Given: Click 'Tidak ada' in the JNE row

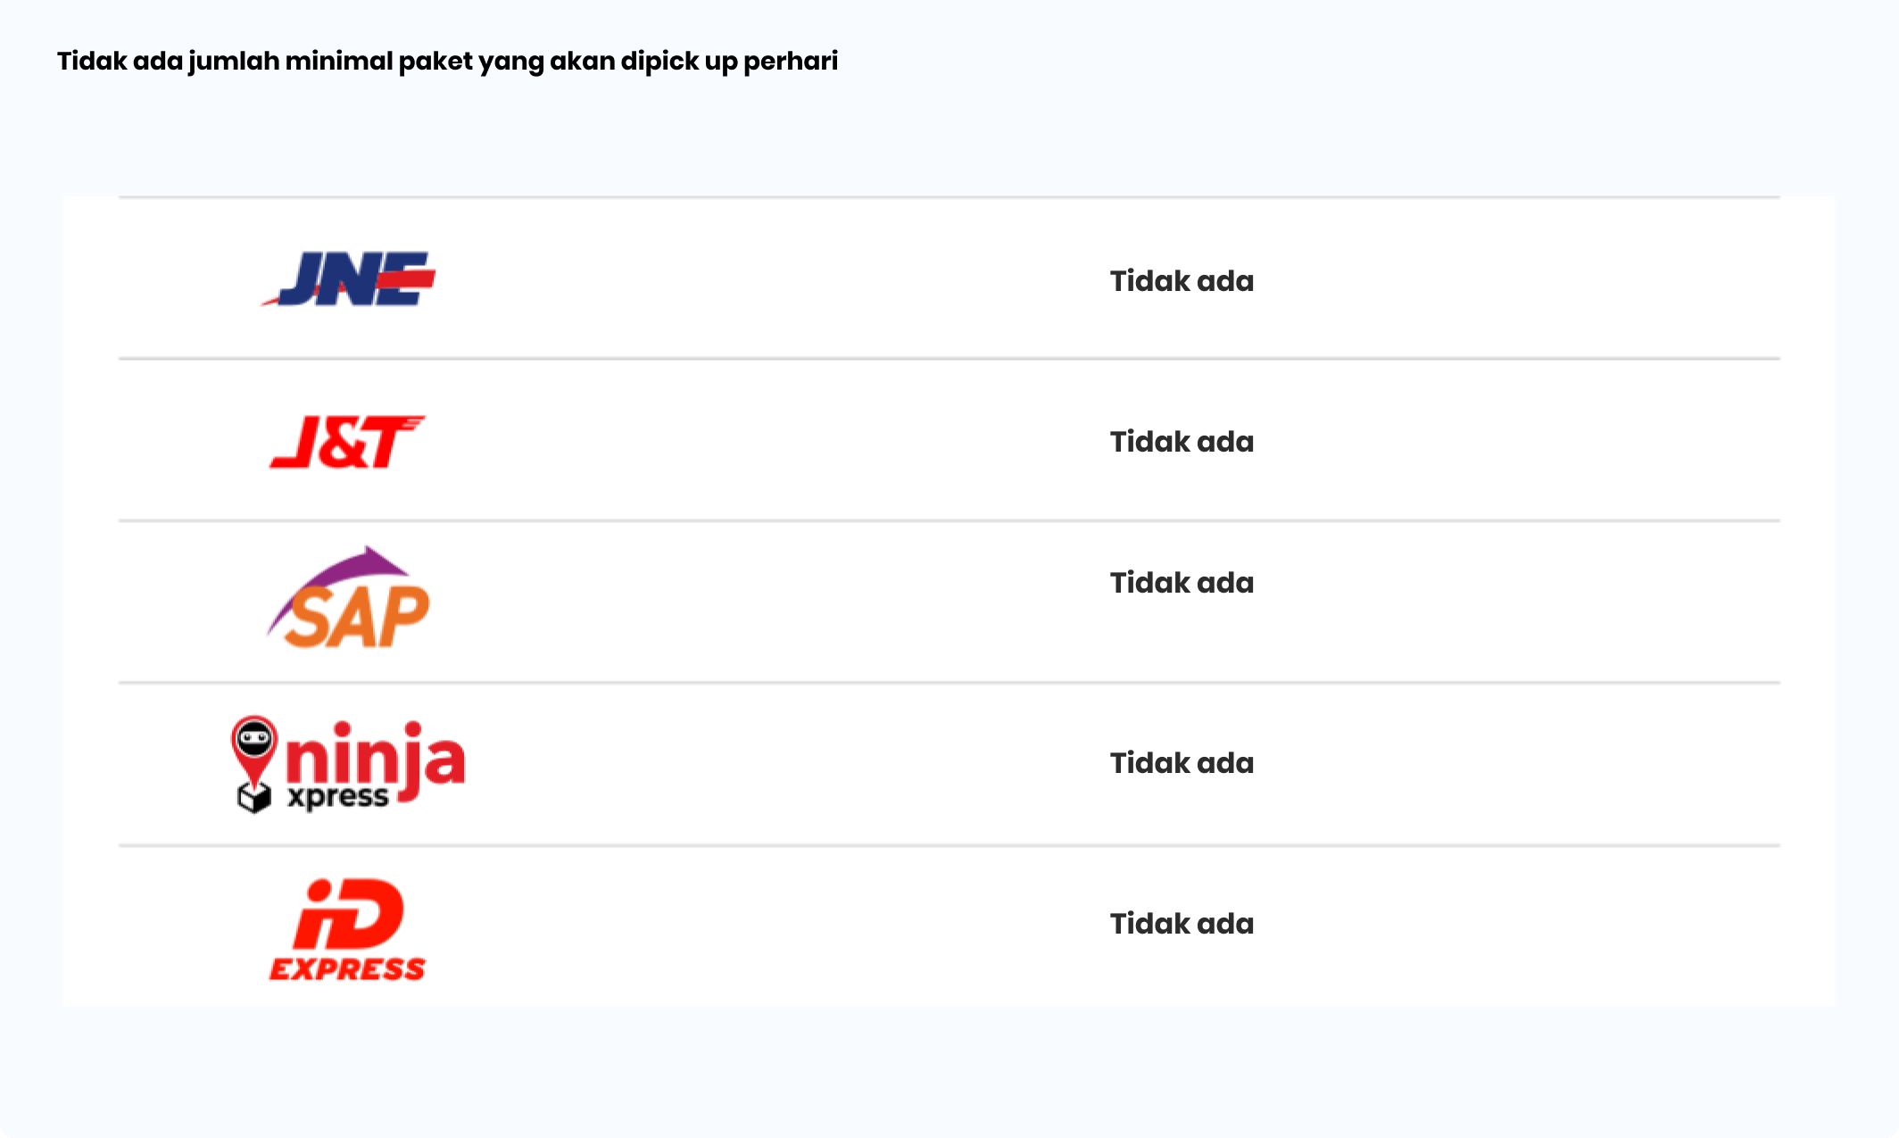Looking at the screenshot, I should 1182,281.
